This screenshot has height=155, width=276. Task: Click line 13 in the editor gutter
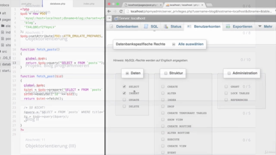tap(14, 63)
